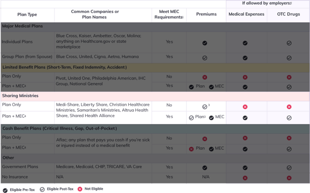Screen dimensions: 310x193
Task: Select the Sharing Ministries section header
Action: point(155,96)
